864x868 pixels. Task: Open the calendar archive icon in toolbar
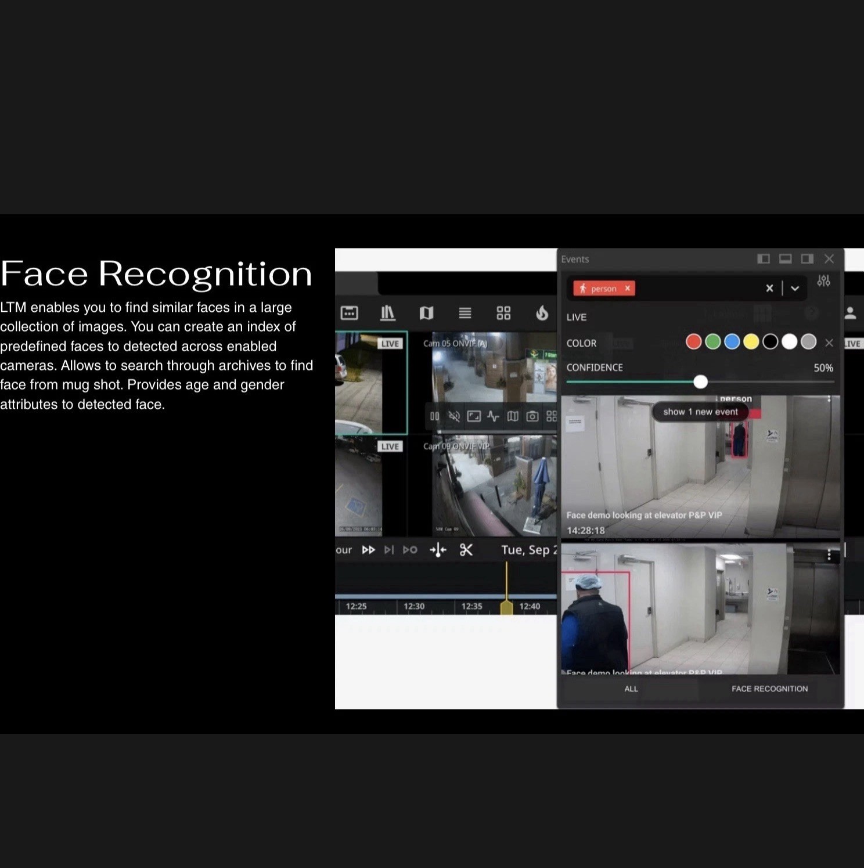click(349, 314)
